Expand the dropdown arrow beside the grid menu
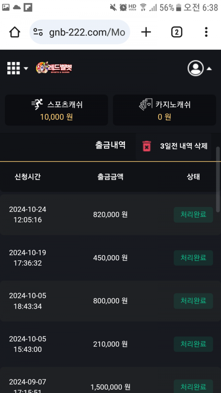The height and width of the screenshot is (393, 221). click(26, 69)
